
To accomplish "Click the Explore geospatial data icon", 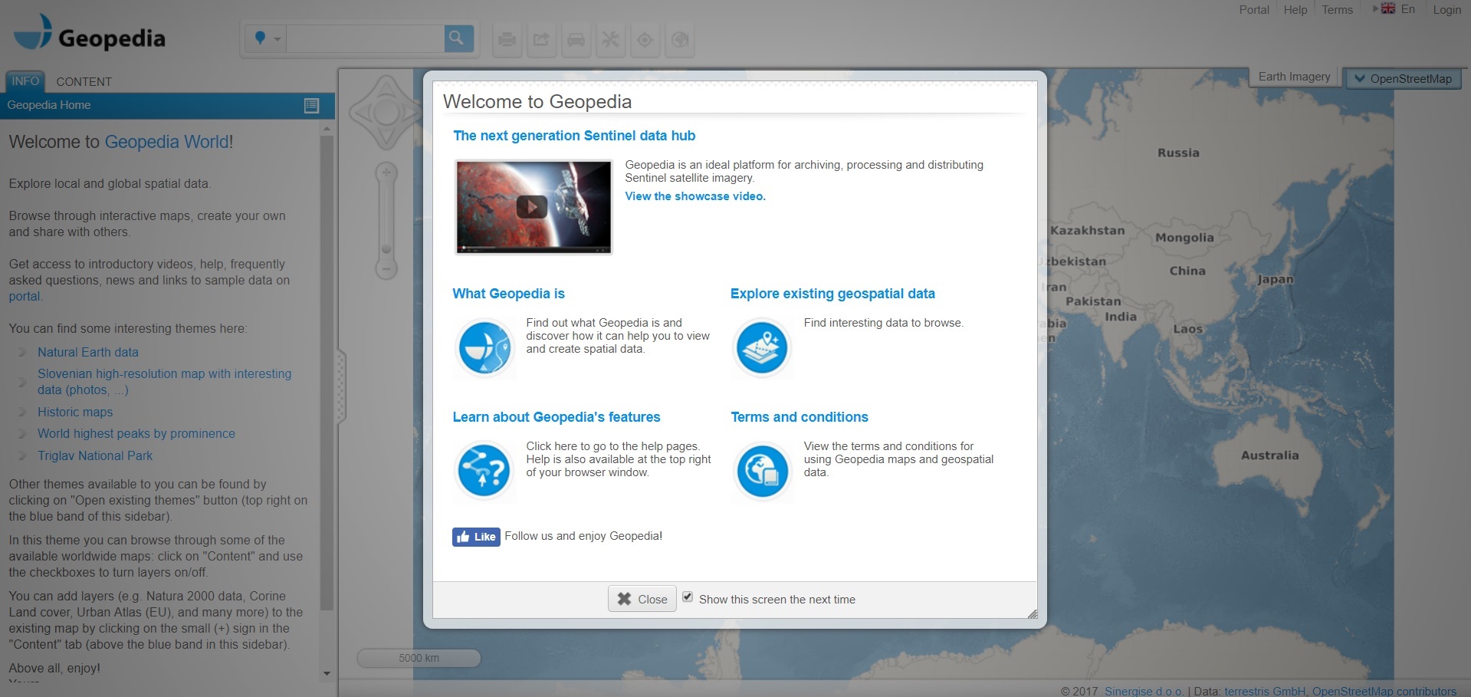I will tap(762, 347).
